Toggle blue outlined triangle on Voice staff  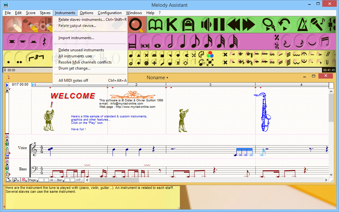click(7, 136)
